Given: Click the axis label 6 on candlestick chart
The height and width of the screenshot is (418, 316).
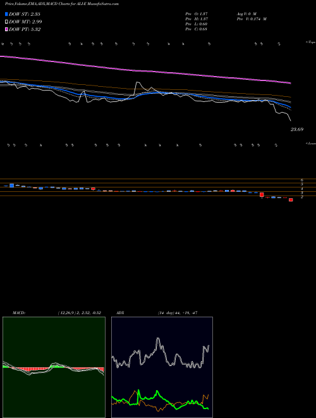Looking at the screenshot, I should [302, 180].
